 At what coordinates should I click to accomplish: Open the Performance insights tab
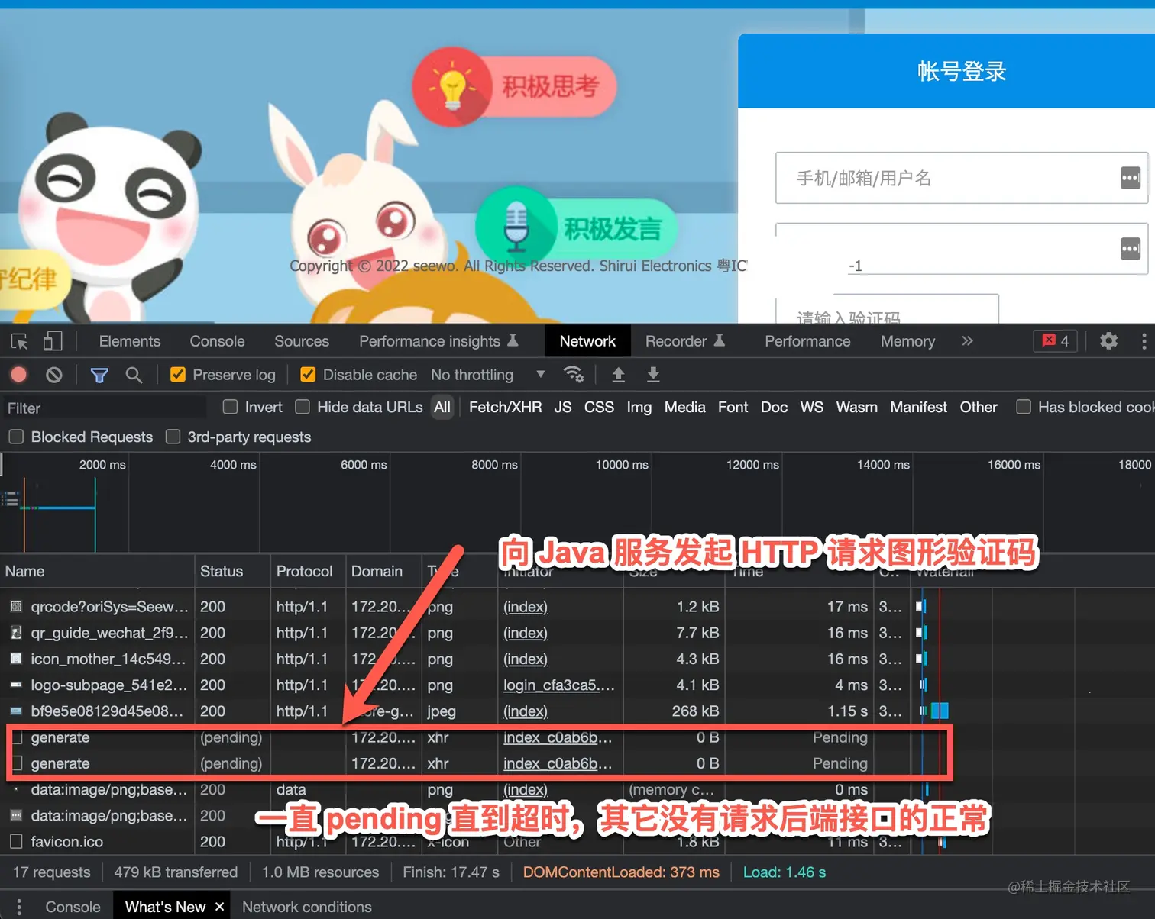[439, 341]
